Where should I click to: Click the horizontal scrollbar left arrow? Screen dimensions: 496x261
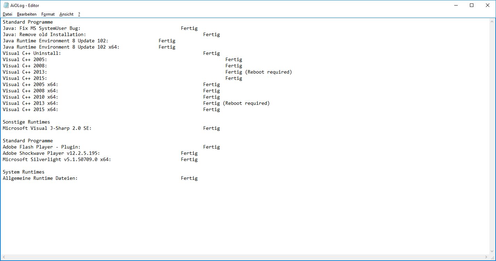point(3,258)
